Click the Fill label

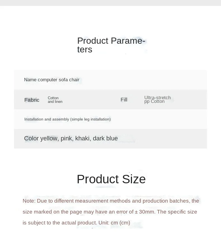point(124,99)
